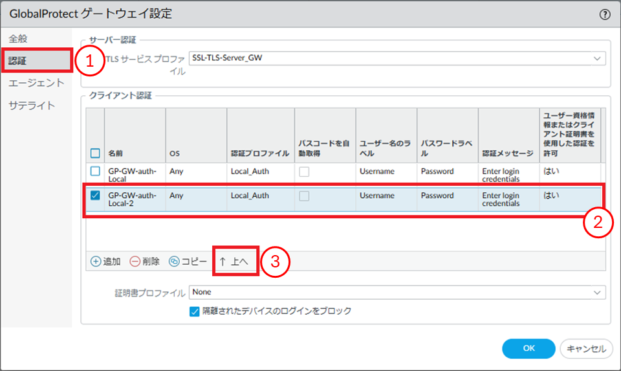This screenshot has width=621, height=371.
Task: Go to the サテライト tab
Action: coord(32,106)
